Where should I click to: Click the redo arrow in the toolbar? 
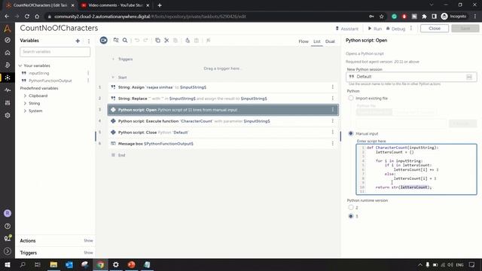(145, 40)
